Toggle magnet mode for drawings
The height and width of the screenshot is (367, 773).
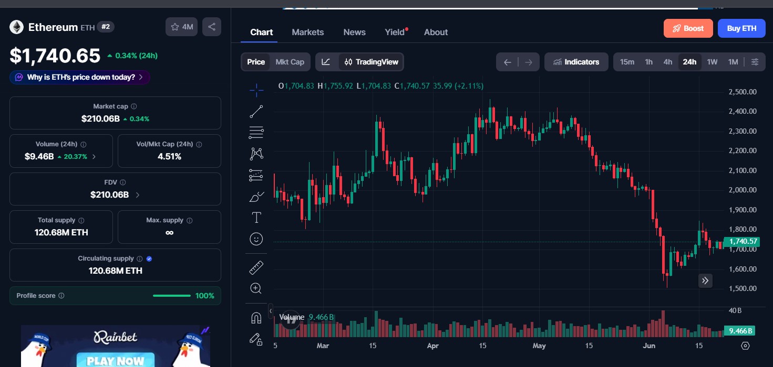[256, 318]
